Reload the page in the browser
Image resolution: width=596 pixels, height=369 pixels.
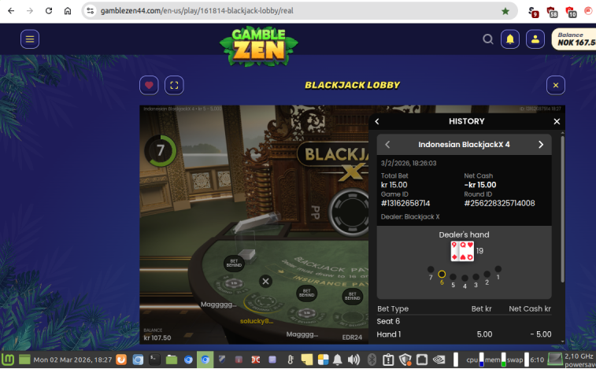pos(49,11)
